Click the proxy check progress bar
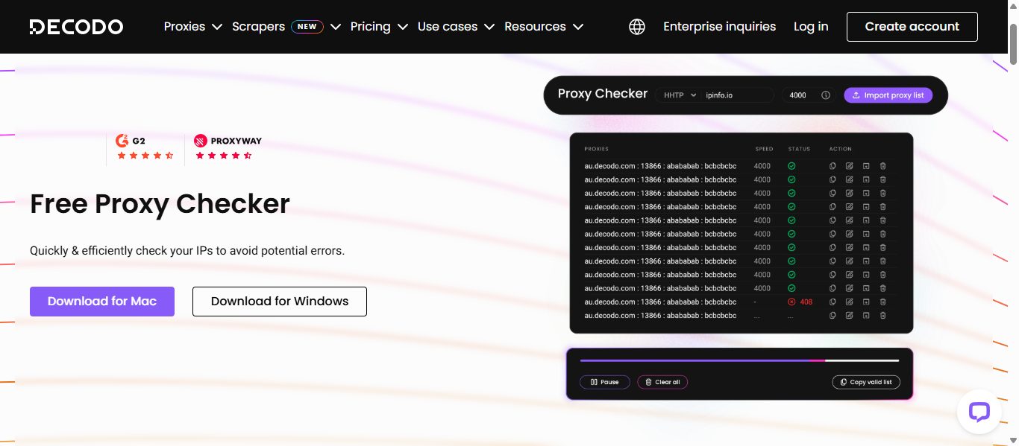 tap(739, 360)
